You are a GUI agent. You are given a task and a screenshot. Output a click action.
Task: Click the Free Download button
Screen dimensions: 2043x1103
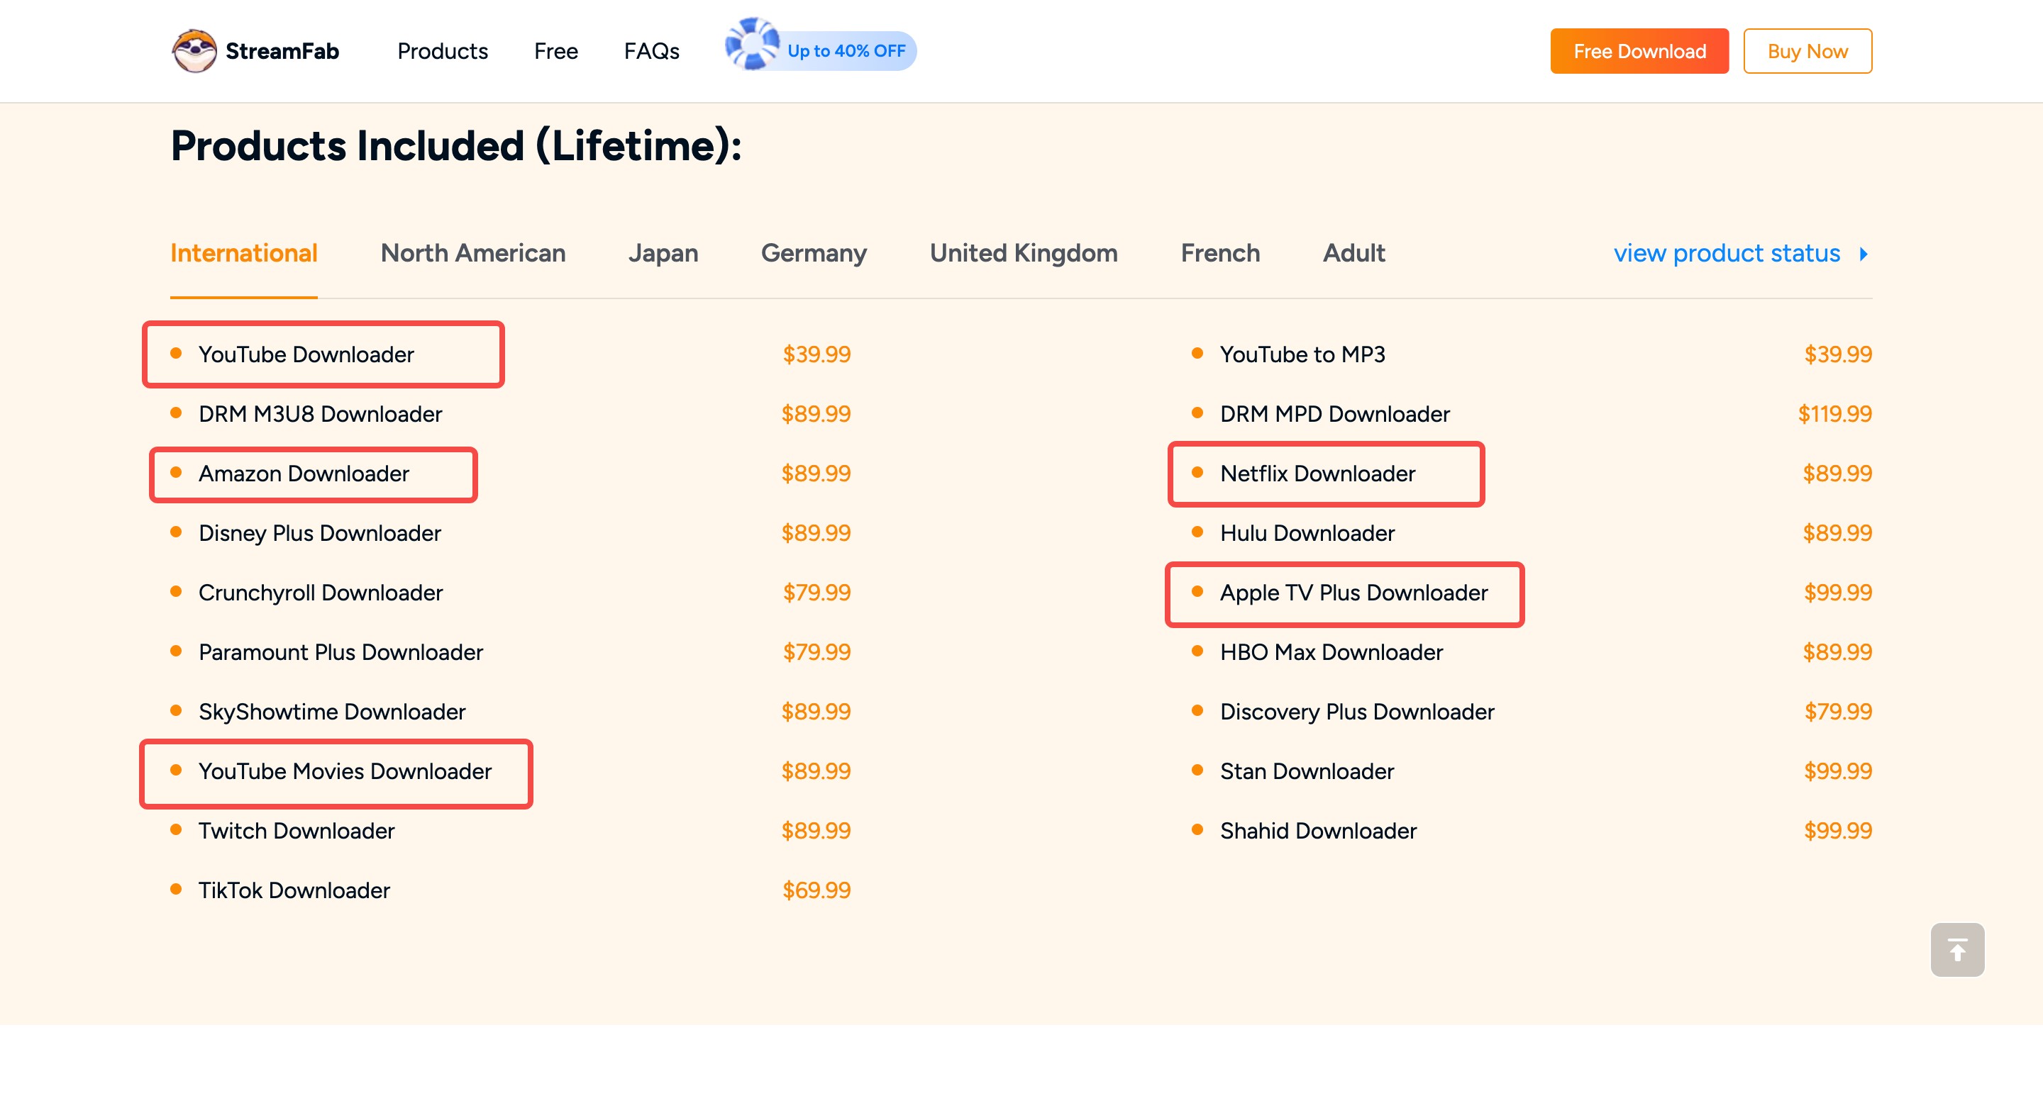(1639, 52)
